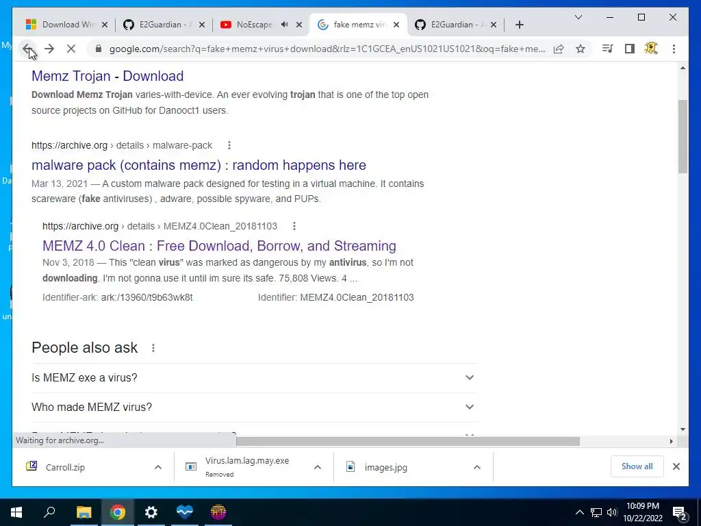Close the last E2Guardian tab
Viewport: 701px width, 526px height.
point(493,25)
